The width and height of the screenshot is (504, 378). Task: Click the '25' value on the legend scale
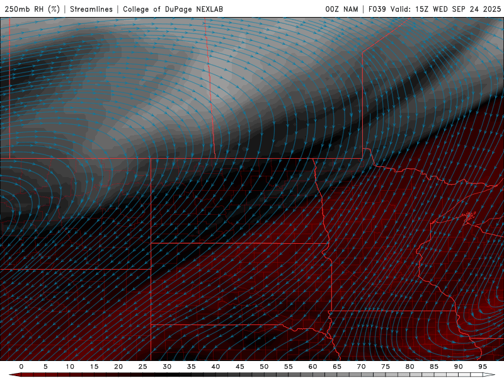(143, 367)
